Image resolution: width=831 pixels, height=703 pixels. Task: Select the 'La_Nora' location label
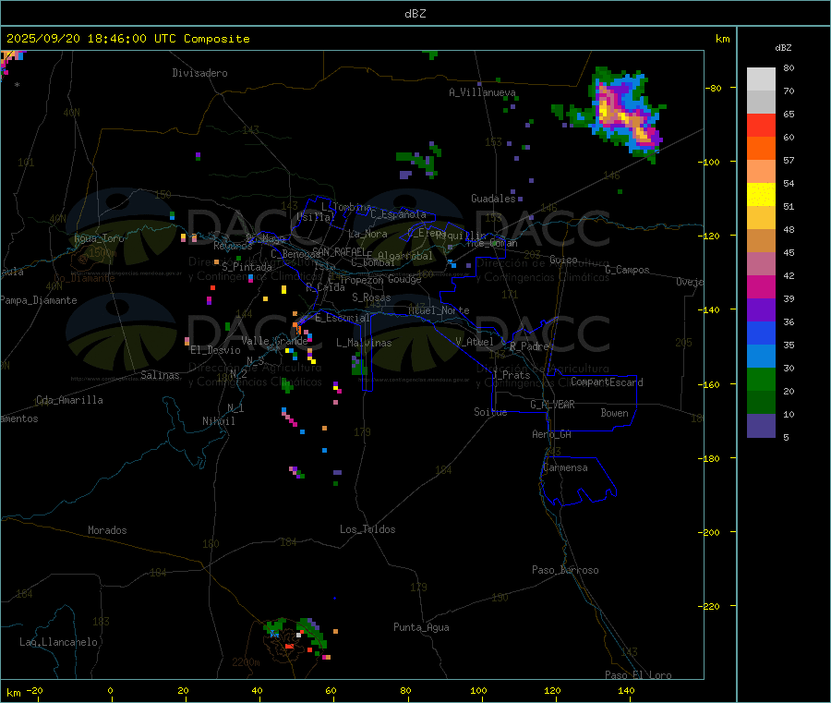click(x=367, y=234)
